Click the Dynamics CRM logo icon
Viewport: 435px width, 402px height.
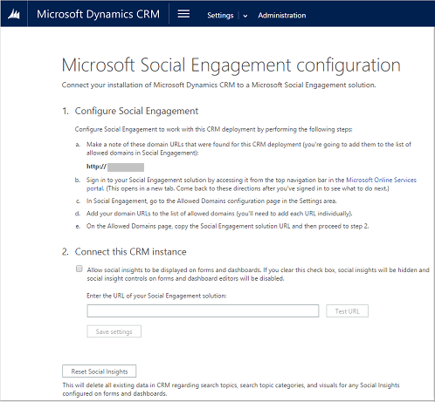pos(14,14)
